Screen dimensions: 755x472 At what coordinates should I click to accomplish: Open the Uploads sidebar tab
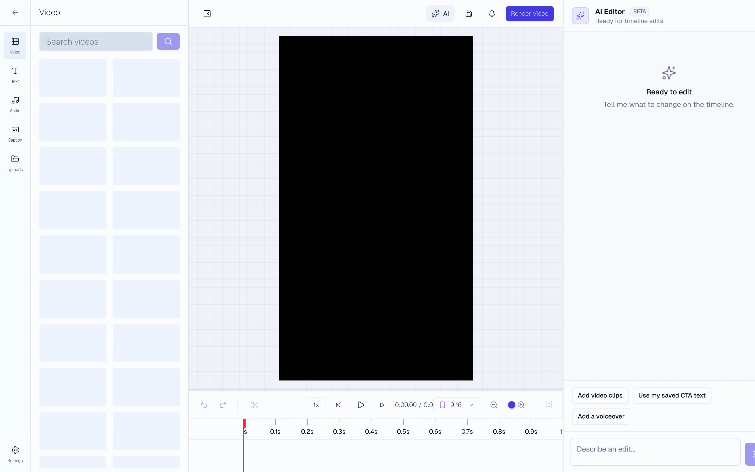click(15, 163)
